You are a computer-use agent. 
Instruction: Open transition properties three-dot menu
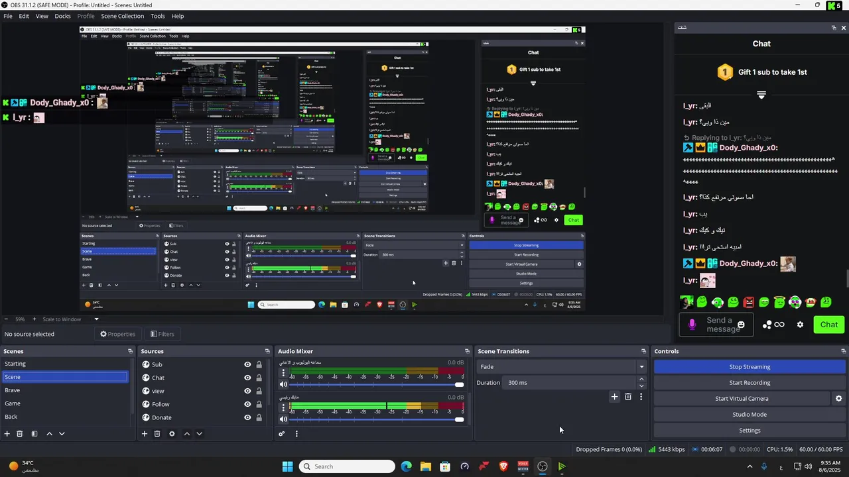point(641,397)
